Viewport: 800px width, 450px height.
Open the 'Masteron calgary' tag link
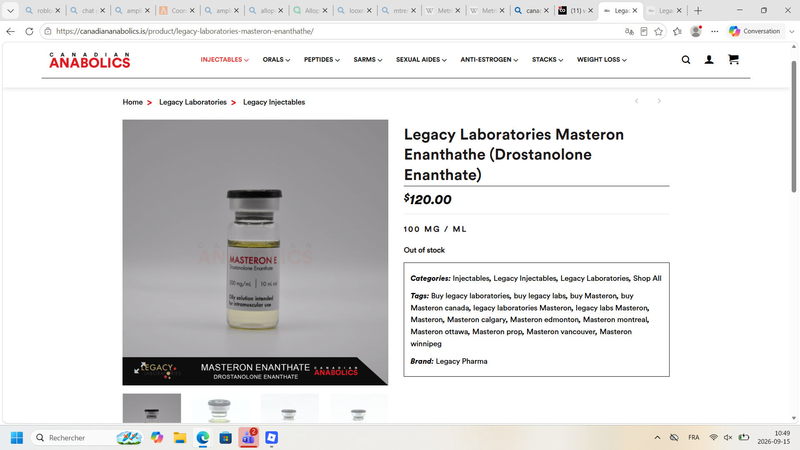476,320
